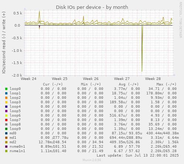Image resolution: width=184 pixels, height=164 pixels.
Task: Click the loop0 green color swatch
Action: pyautogui.click(x=6, y=89)
